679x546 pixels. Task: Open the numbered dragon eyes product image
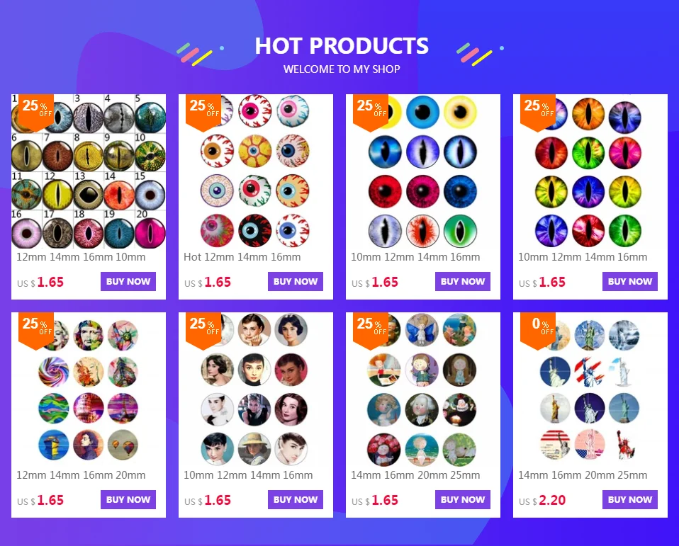coord(89,171)
